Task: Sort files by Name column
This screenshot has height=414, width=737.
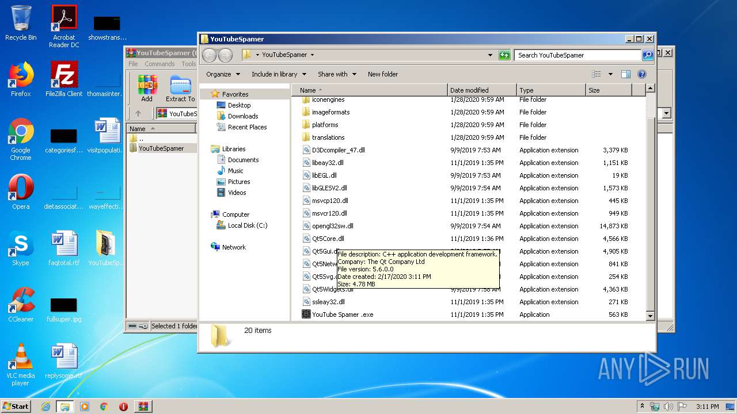Action: [370, 90]
